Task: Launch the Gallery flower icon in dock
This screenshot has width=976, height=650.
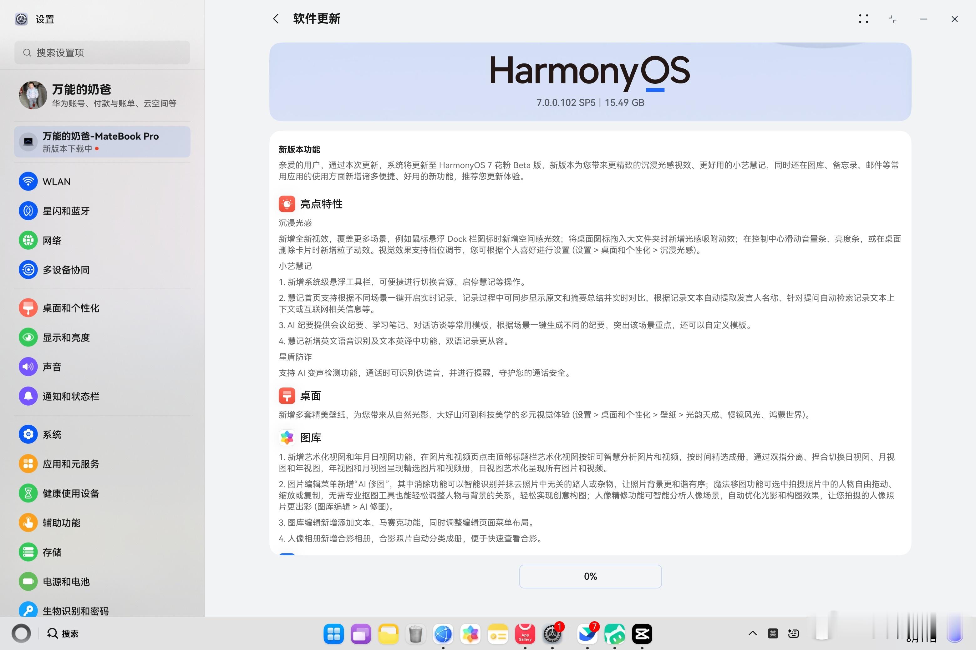Action: [x=470, y=634]
